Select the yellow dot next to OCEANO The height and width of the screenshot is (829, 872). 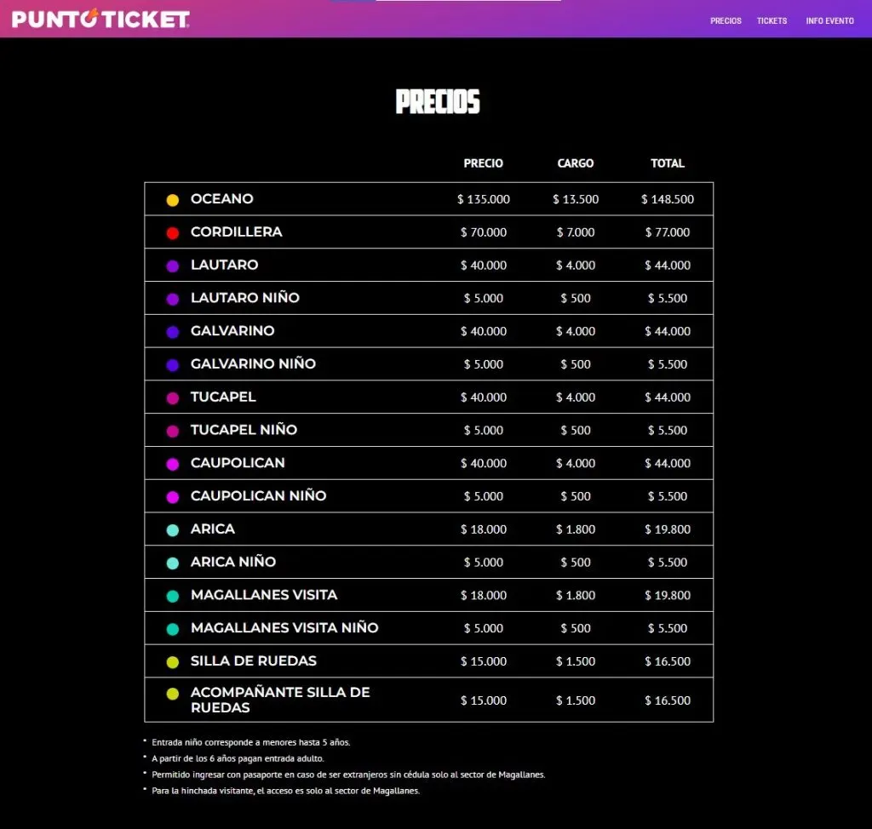[x=173, y=198]
